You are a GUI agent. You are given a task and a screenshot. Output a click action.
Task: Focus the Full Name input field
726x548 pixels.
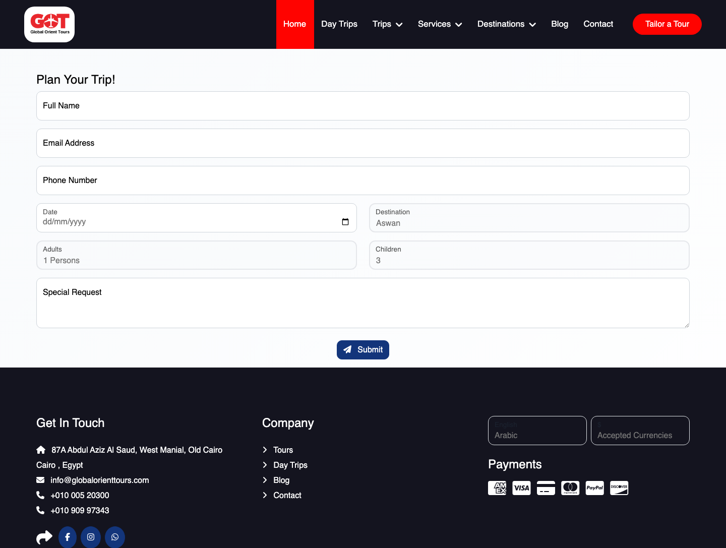363,106
